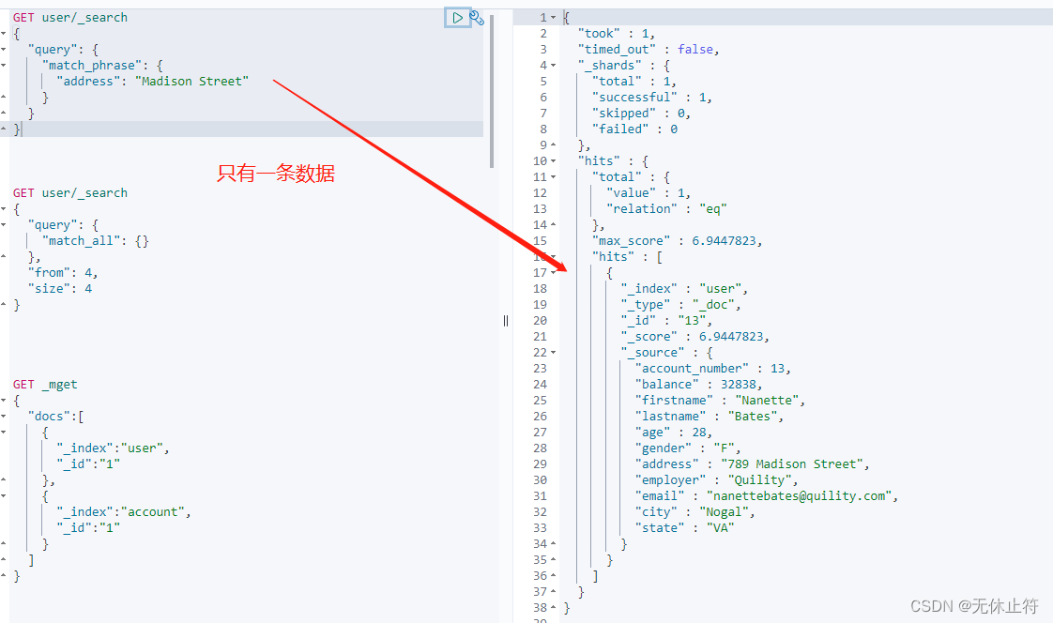Click the "value" : 1 line
The image size is (1053, 623).
click(649, 193)
